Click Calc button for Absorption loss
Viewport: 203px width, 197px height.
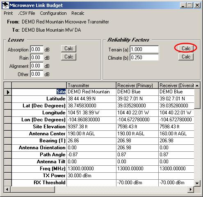(x=68, y=49)
